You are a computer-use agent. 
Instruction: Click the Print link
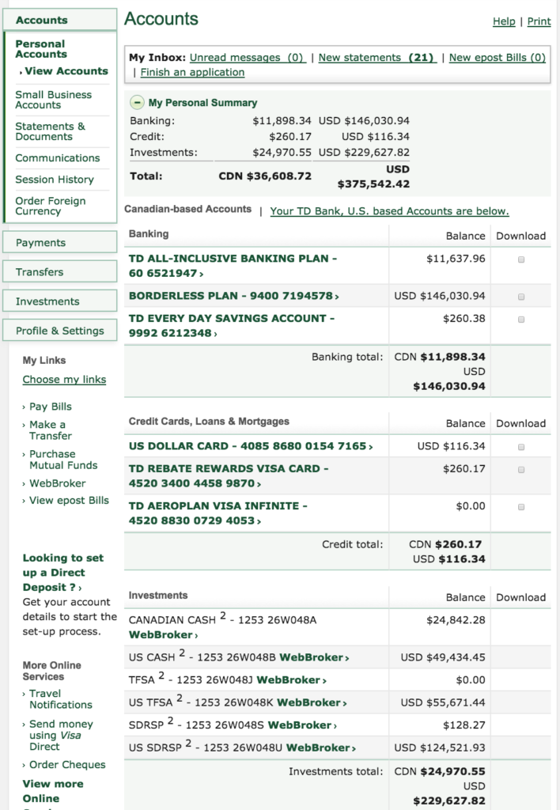point(539,21)
